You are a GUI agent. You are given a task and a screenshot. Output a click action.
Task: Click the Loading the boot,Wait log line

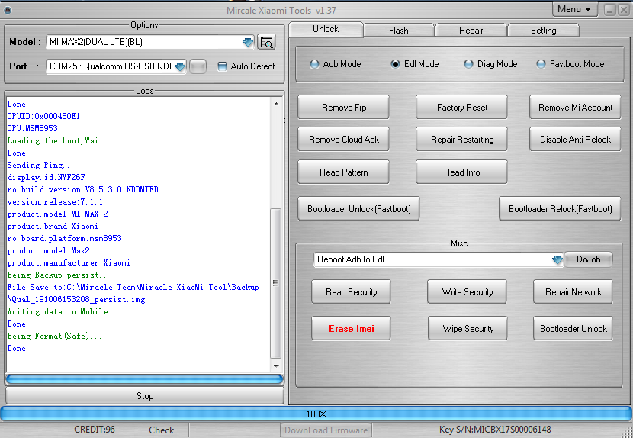59,140
